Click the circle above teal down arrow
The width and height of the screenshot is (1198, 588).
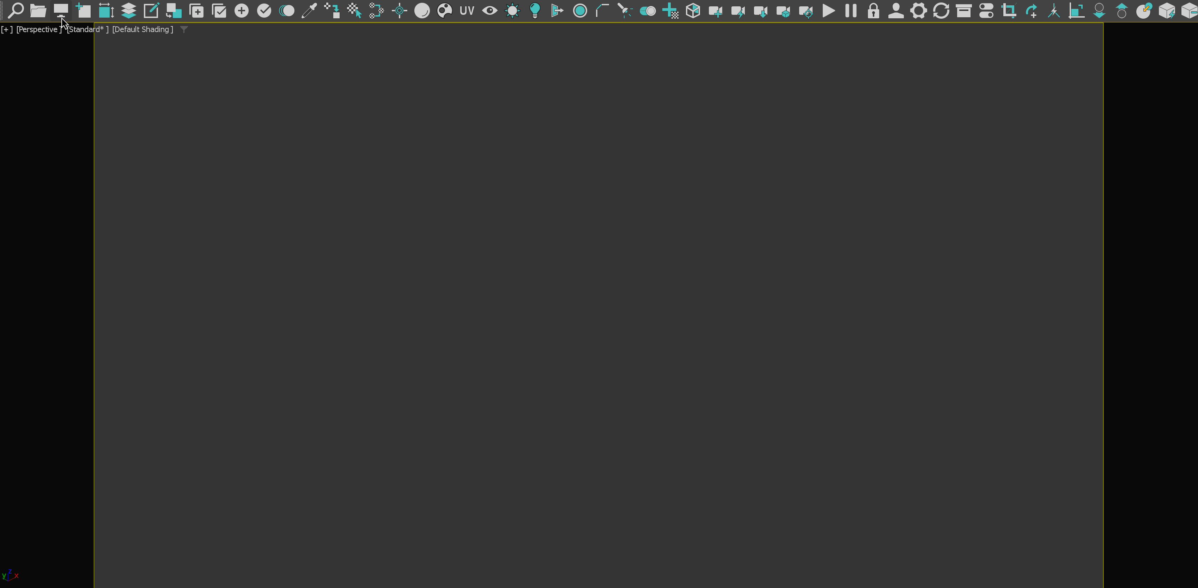pos(1099,10)
